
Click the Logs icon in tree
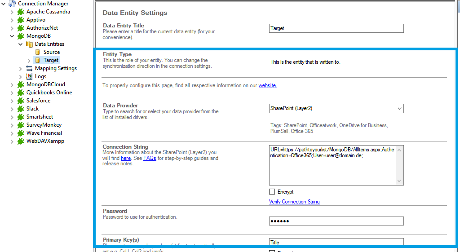point(29,76)
